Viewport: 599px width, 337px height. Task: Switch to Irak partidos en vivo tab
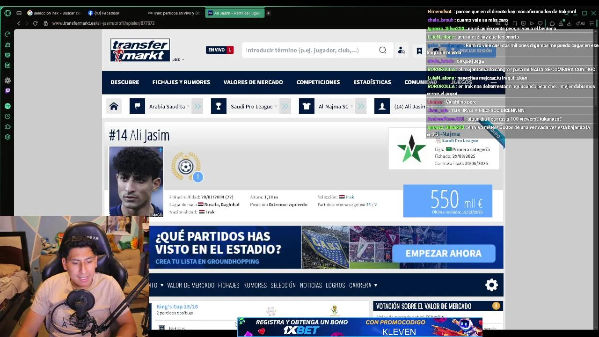pos(174,13)
